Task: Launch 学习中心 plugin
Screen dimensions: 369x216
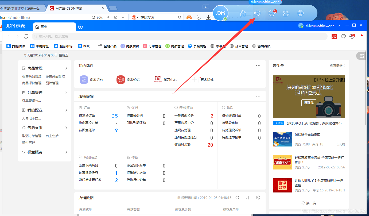Action: point(165,80)
